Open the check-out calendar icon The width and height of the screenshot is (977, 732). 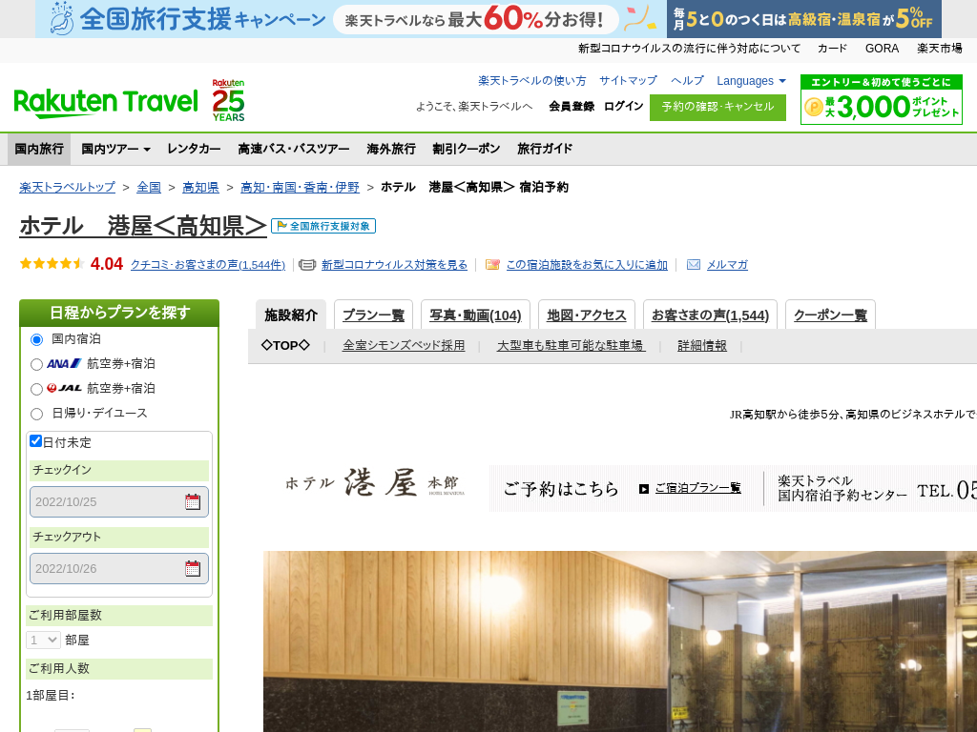(193, 568)
